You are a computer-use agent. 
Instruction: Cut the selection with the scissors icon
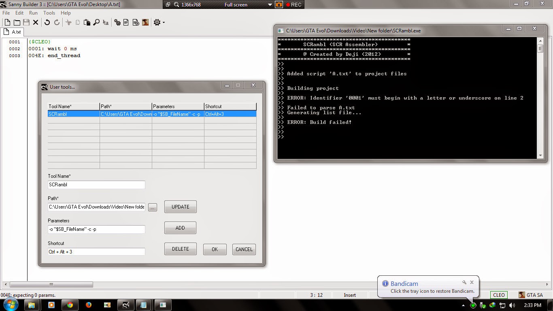tap(68, 23)
